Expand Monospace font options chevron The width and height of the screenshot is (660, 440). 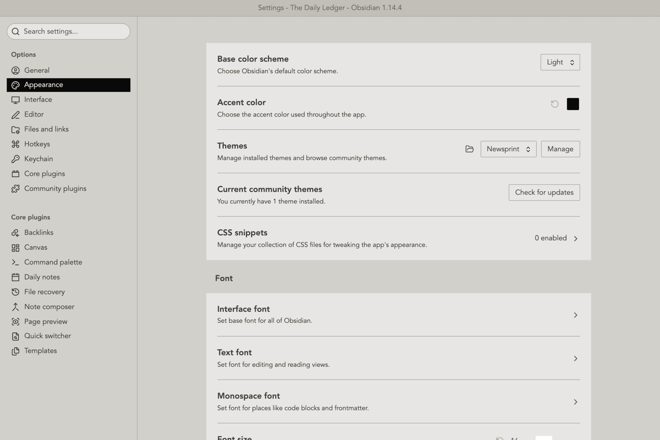(x=575, y=402)
